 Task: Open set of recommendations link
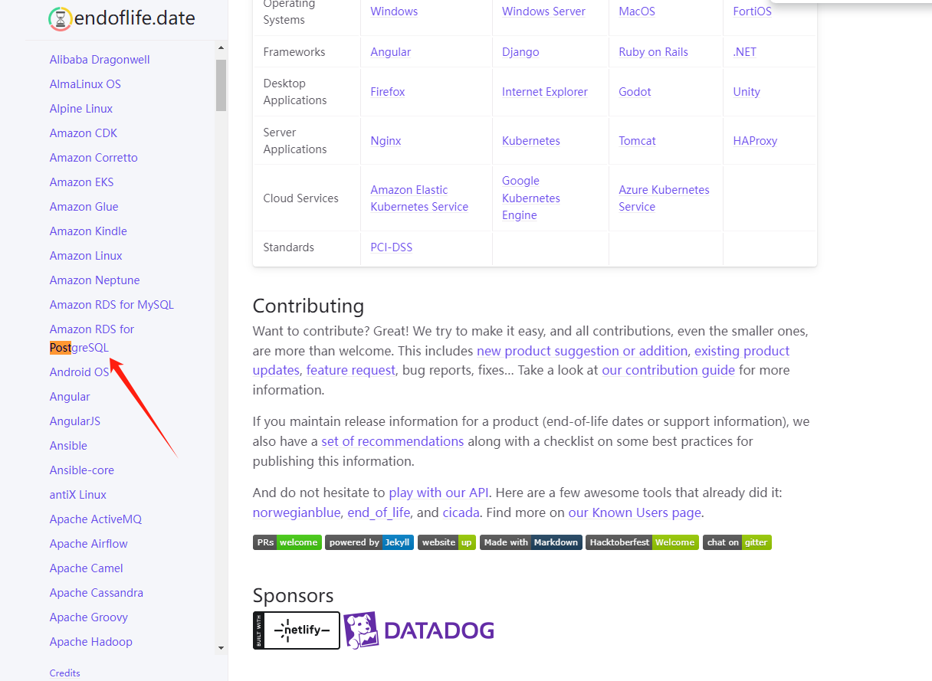click(392, 441)
